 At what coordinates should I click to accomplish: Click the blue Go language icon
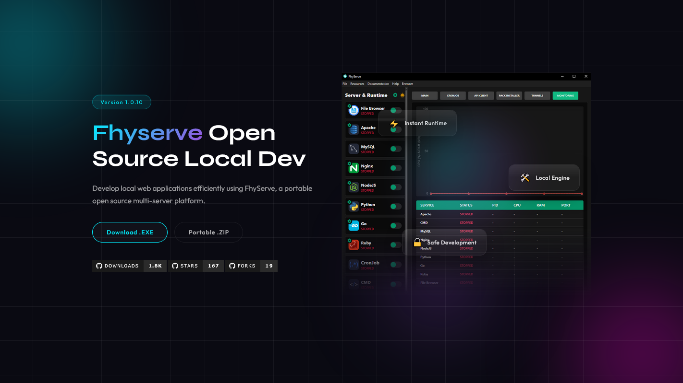(354, 226)
